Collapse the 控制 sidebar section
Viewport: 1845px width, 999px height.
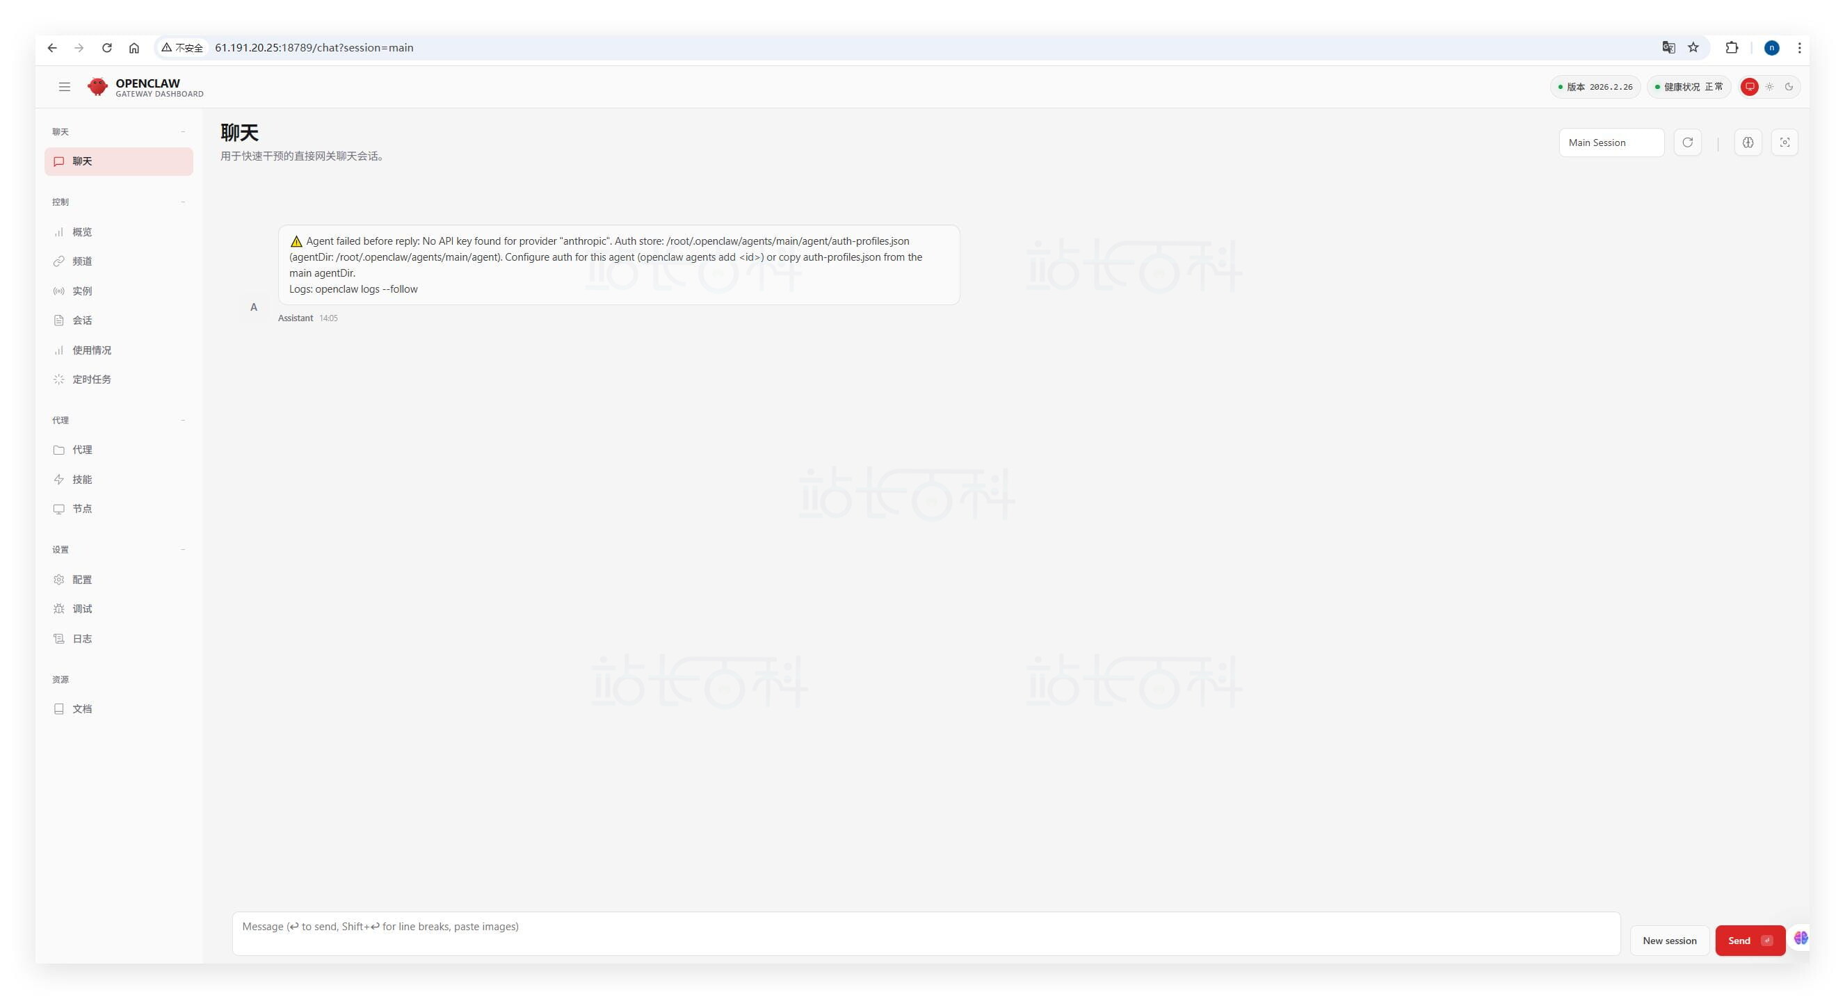[184, 202]
